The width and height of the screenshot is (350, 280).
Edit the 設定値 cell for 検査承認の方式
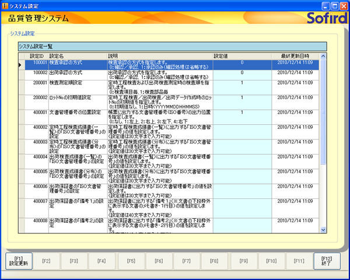click(x=241, y=64)
